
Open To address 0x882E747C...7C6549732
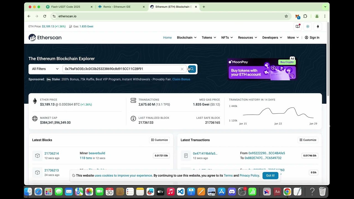pos(263,158)
